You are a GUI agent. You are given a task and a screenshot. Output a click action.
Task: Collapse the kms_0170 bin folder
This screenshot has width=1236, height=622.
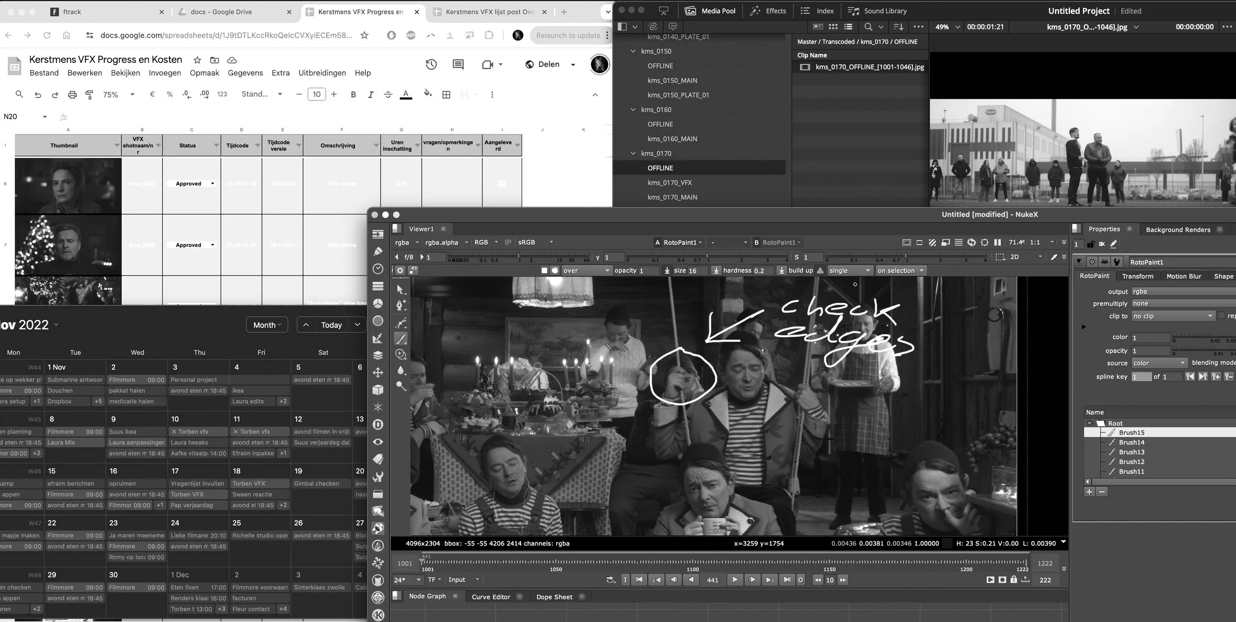pos(633,153)
